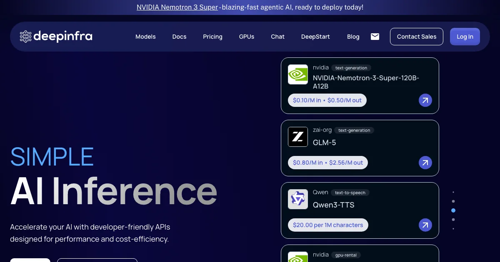Open the GPUs navigation item
500x262 pixels.
tap(247, 37)
